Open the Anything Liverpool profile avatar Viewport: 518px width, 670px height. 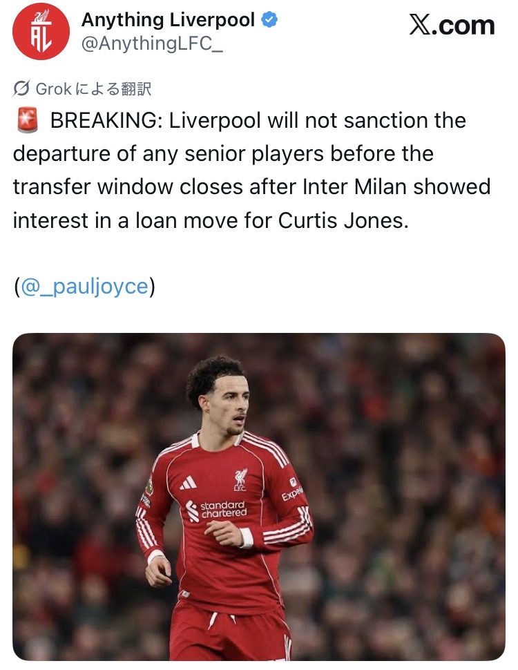point(41,31)
